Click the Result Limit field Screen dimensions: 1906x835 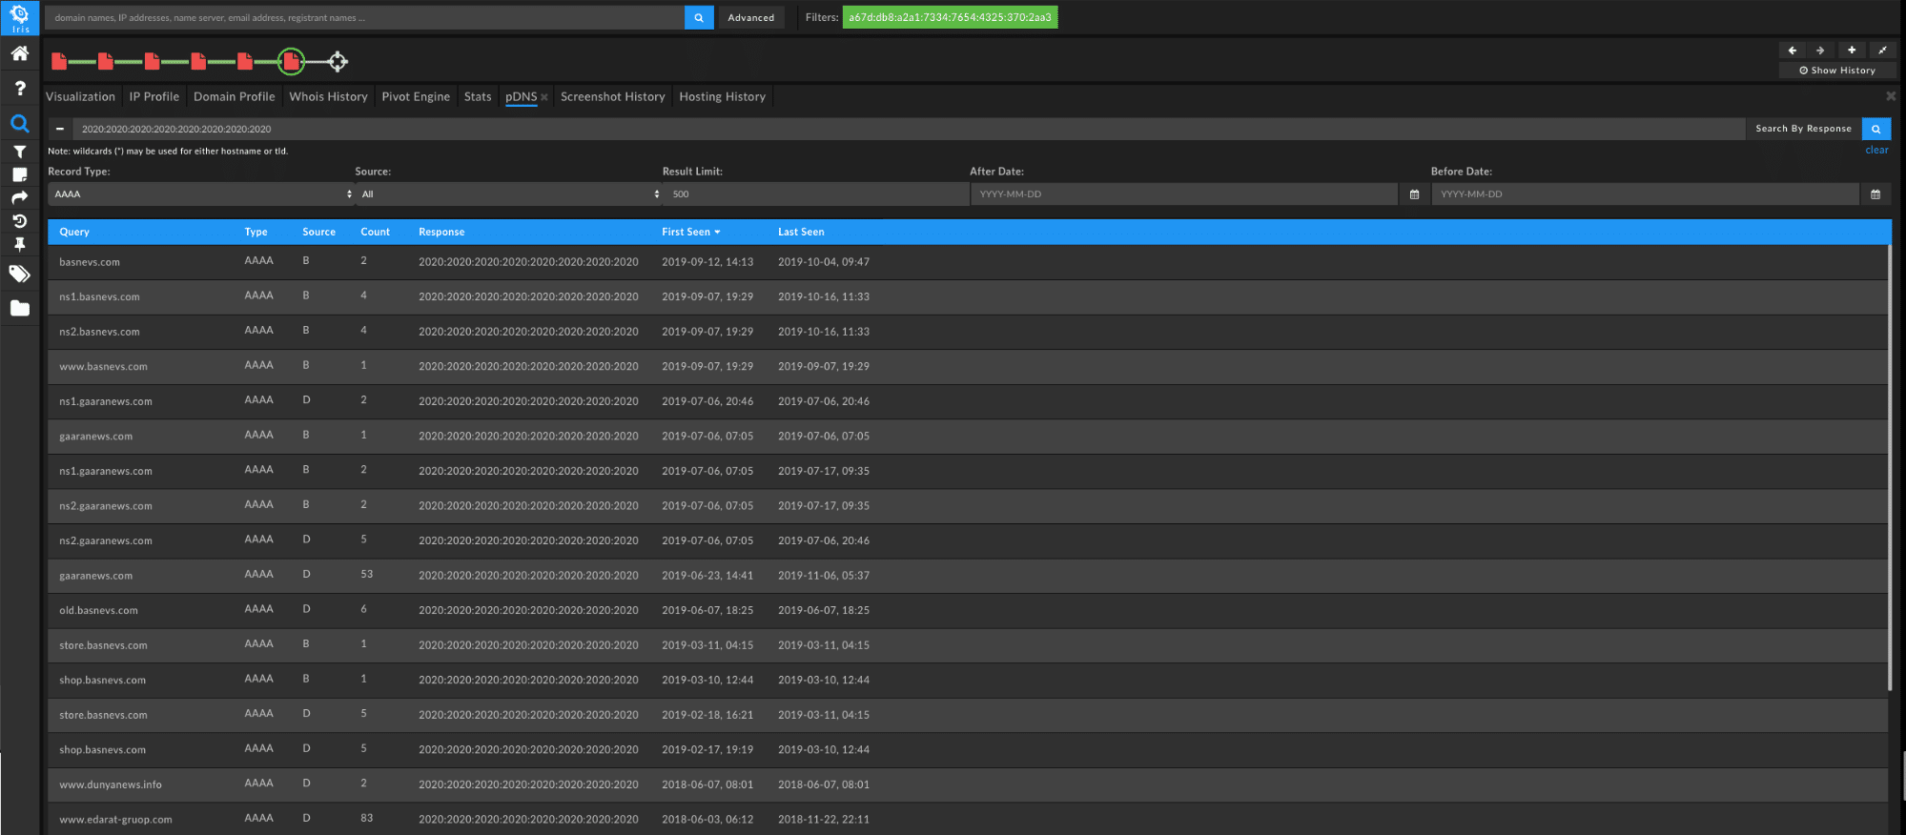click(815, 194)
